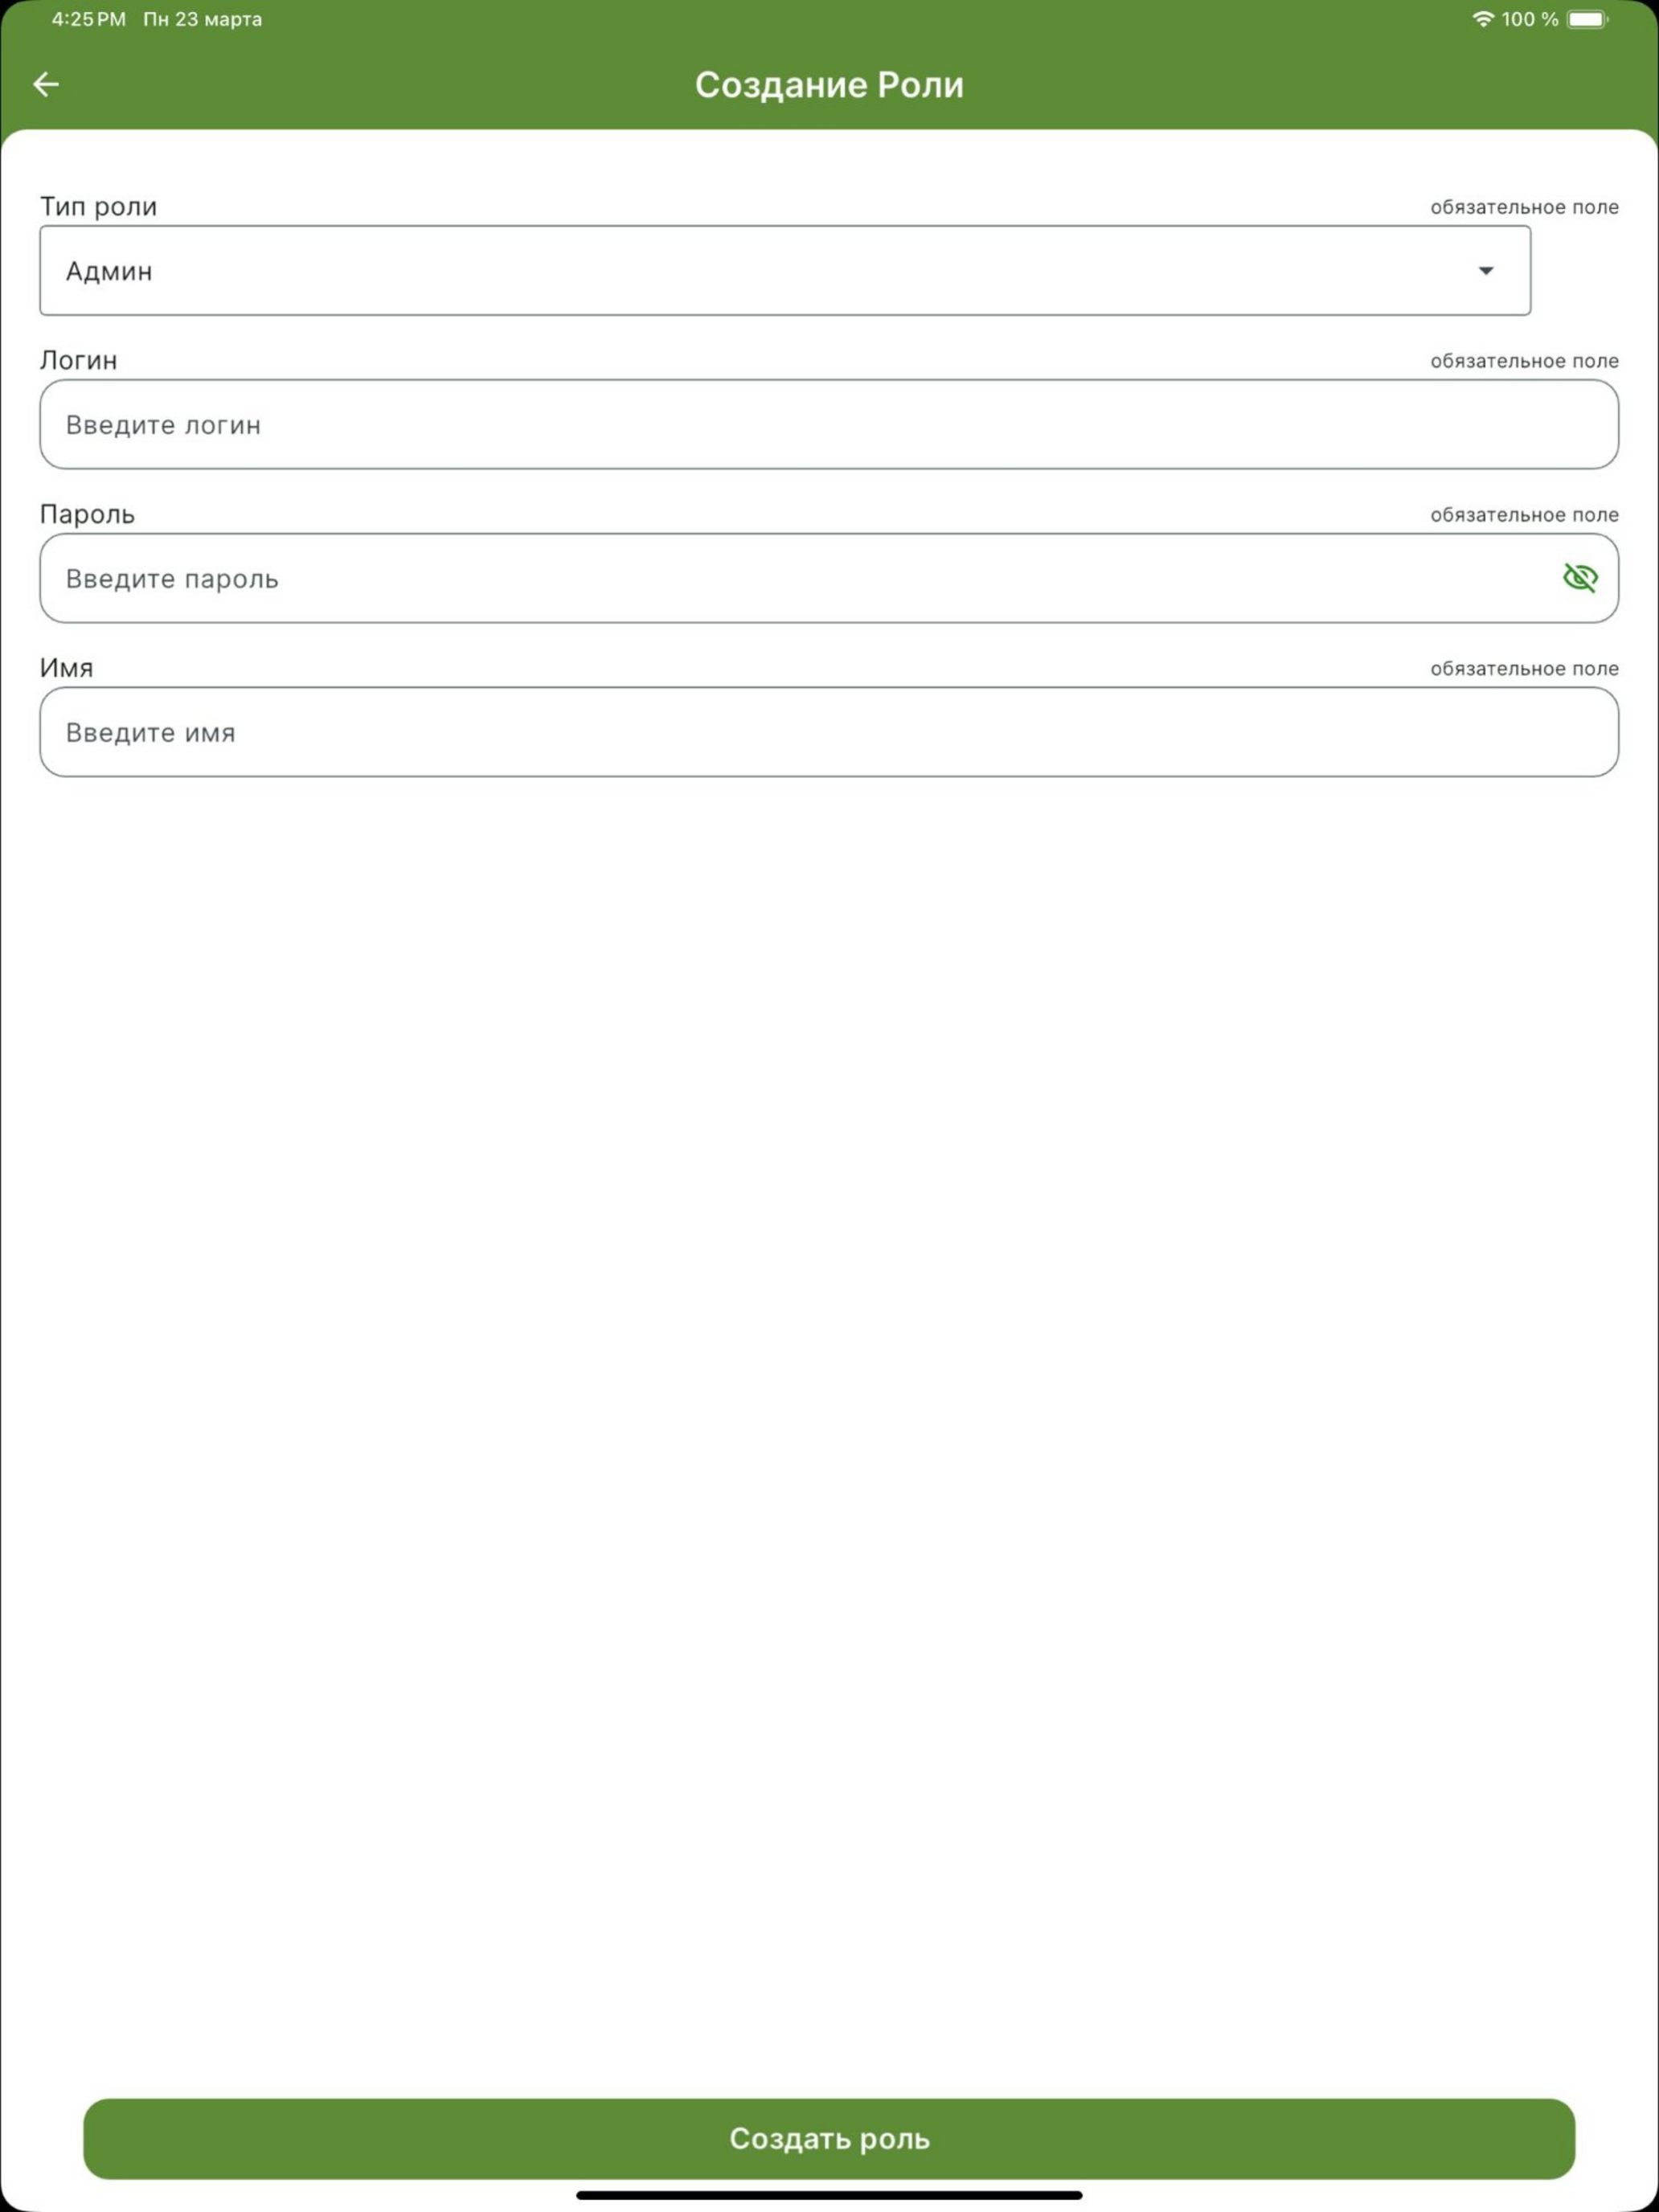Click the Логин field label
Screen dimensions: 1659x2212
click(78, 360)
